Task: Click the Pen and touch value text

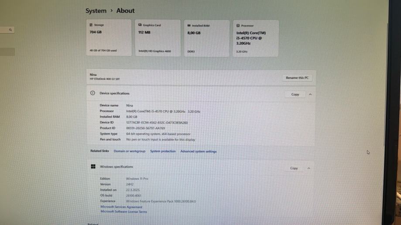Action: [161, 140]
